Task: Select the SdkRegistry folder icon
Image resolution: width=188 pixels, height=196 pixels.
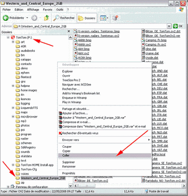Action: click(x=18, y=147)
